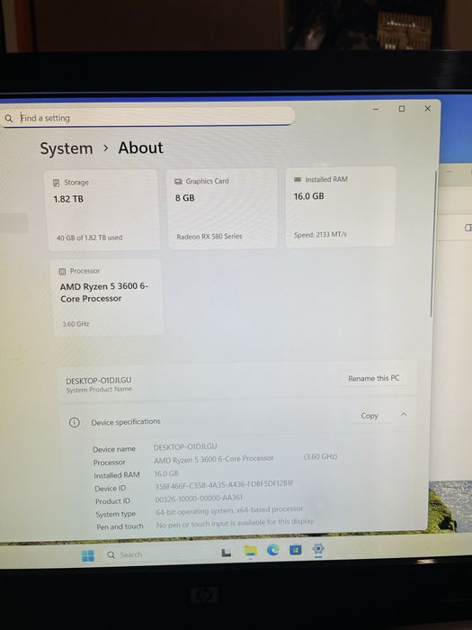This screenshot has width=472, height=630.
Task: Open the Graphics Card 8 GB card
Action: (x=222, y=208)
